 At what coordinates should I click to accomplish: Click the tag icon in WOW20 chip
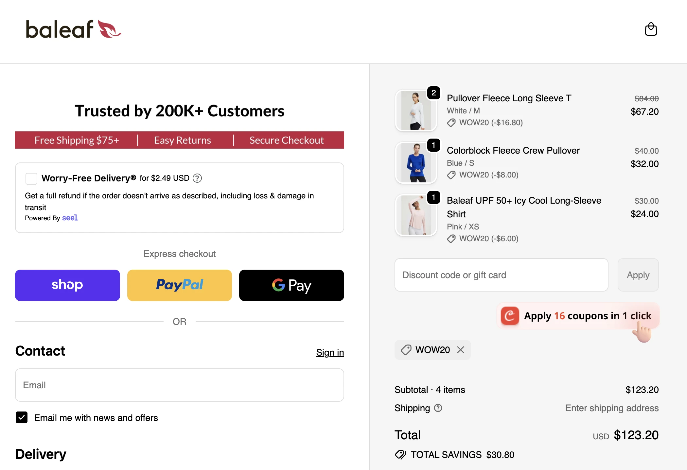406,350
